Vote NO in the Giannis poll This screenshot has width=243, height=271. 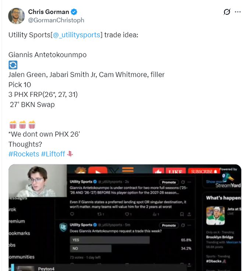(x=91, y=248)
